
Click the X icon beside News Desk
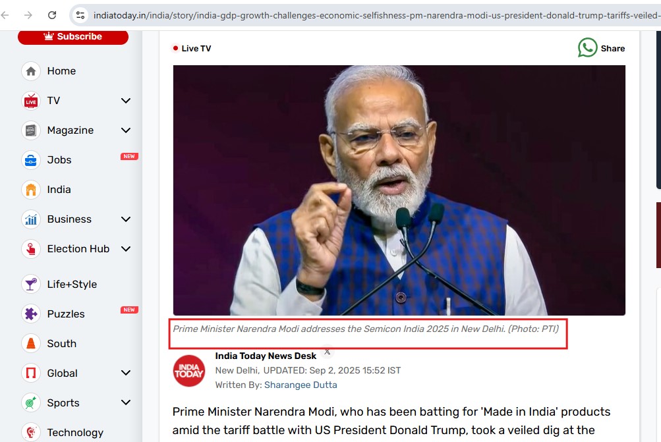(328, 352)
